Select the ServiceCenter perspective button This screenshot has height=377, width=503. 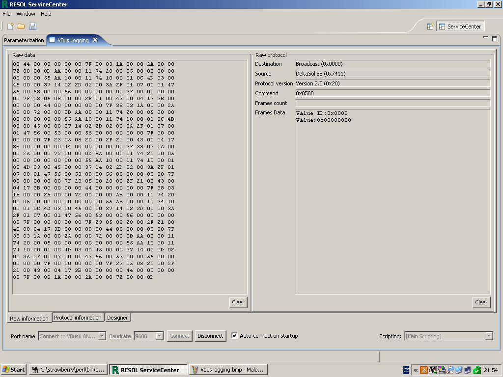pyautogui.click(x=460, y=27)
